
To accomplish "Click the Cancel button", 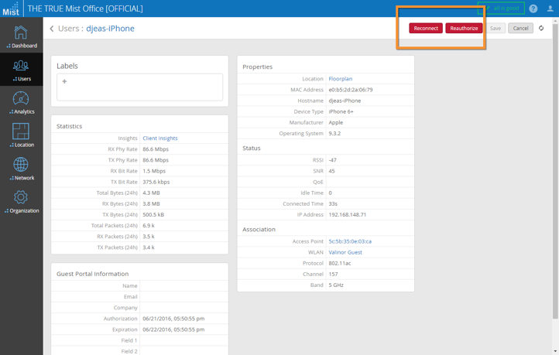I will click(520, 29).
